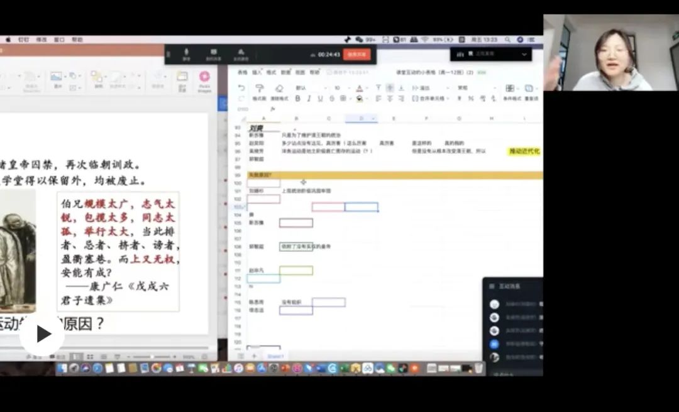Open the 插入 menu in the spreadsheet
679x412 pixels.
tap(257, 72)
